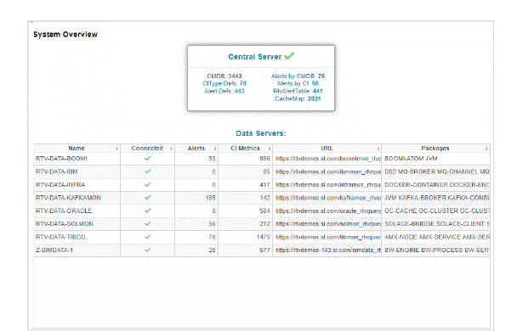The height and width of the screenshot is (332, 523).
Task: Click the boomimon URL cell
Action: pyautogui.click(x=327, y=159)
